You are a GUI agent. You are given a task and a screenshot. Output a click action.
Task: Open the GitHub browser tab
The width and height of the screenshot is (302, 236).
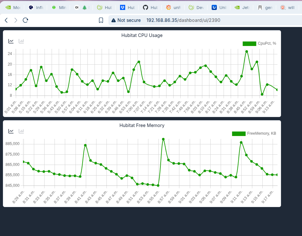click(x=150, y=7)
